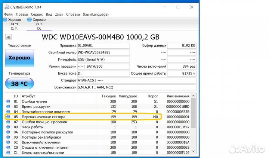Click the Текущее column header
The image size is (269, 158).
point(109,96)
